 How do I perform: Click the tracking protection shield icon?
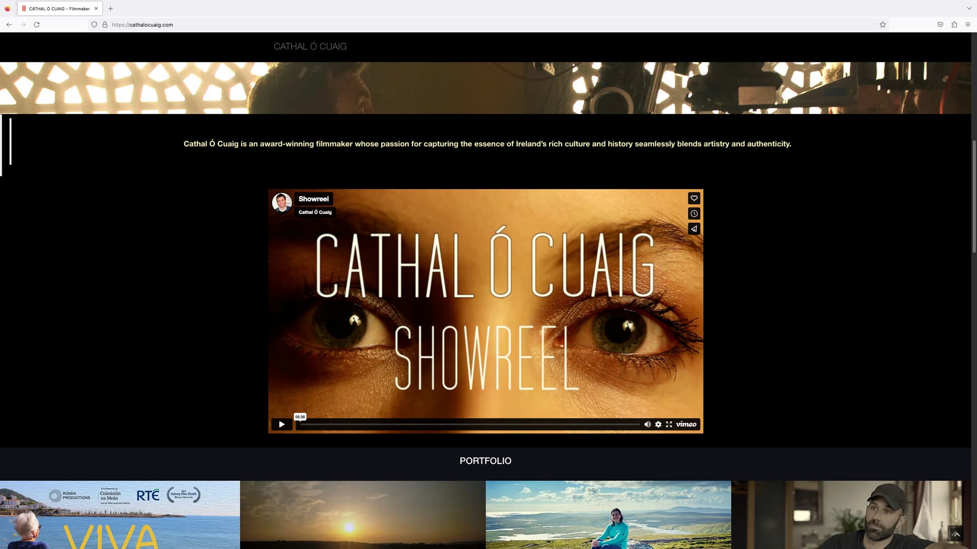tap(94, 24)
